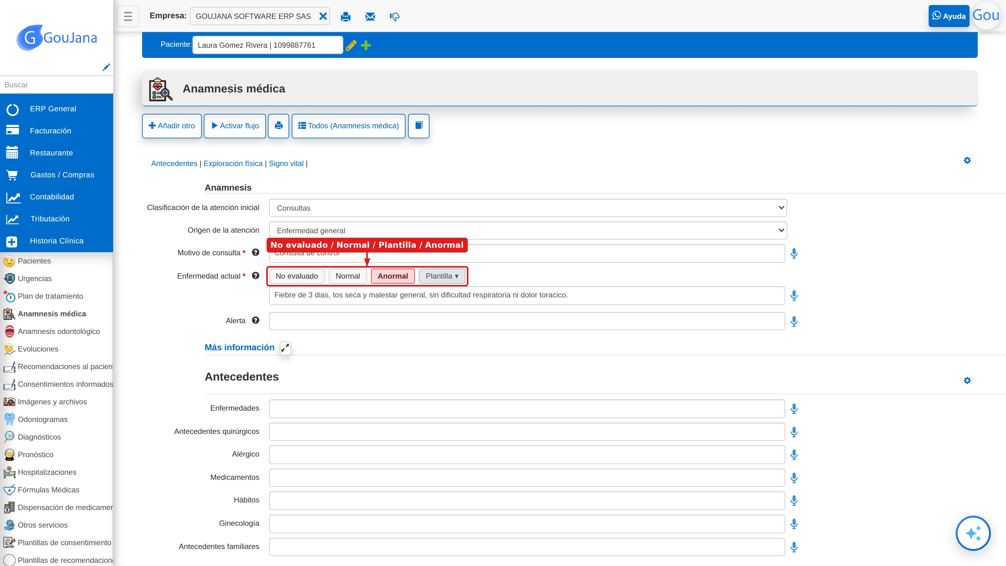Viewport: 1006px width, 566px height.
Task: Open ERP General menu
Action: coord(57,109)
